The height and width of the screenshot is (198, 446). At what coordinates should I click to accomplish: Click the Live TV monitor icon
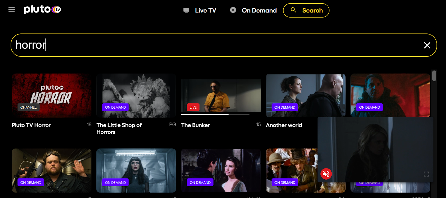pos(186,10)
